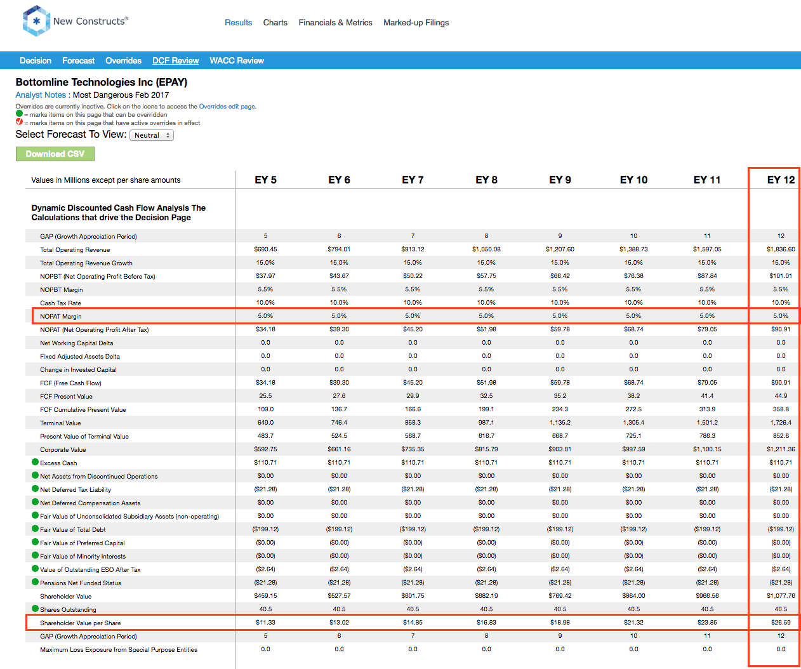Switch to the Forecast page

79,60
